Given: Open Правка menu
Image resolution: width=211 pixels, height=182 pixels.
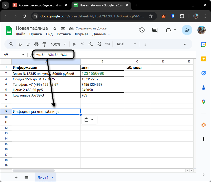Looking at the screenshot, I should coord(36,34).
